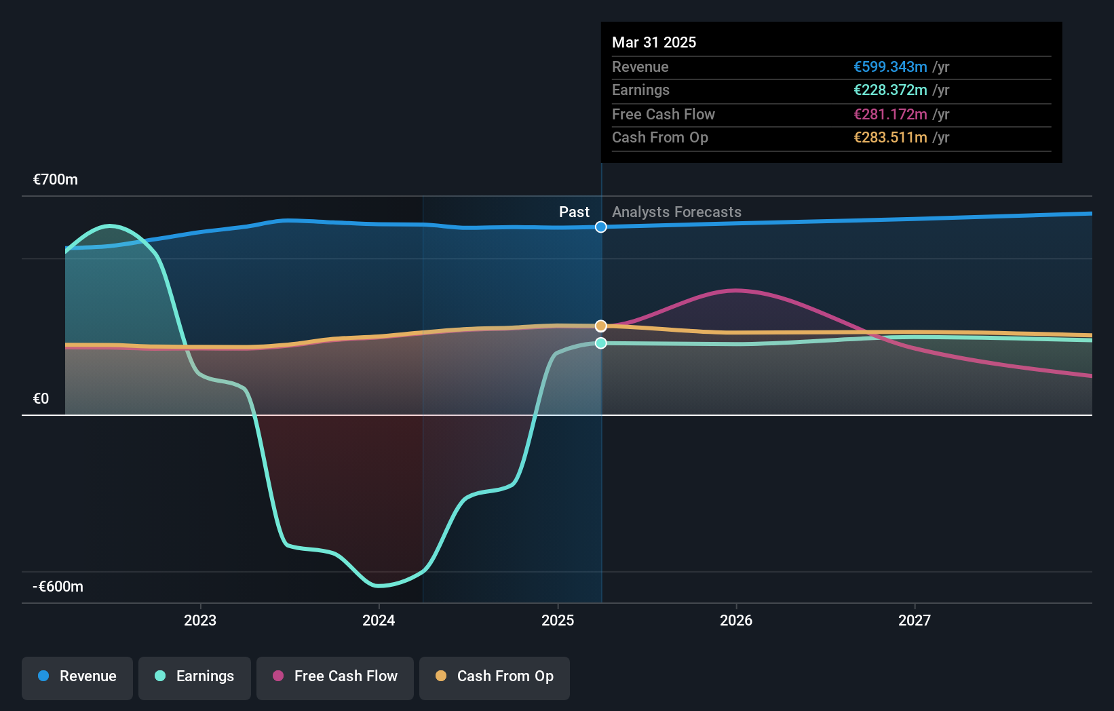Click the 2027 year axis label

tap(915, 619)
